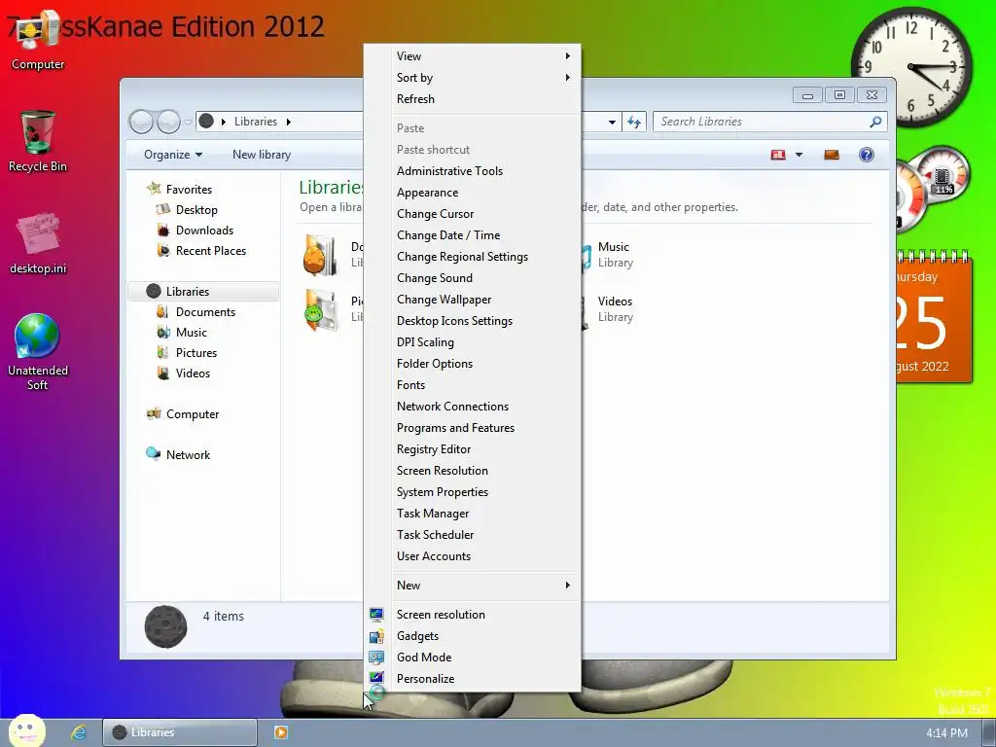
Task: Click the analog clock gadget
Action: (x=912, y=67)
